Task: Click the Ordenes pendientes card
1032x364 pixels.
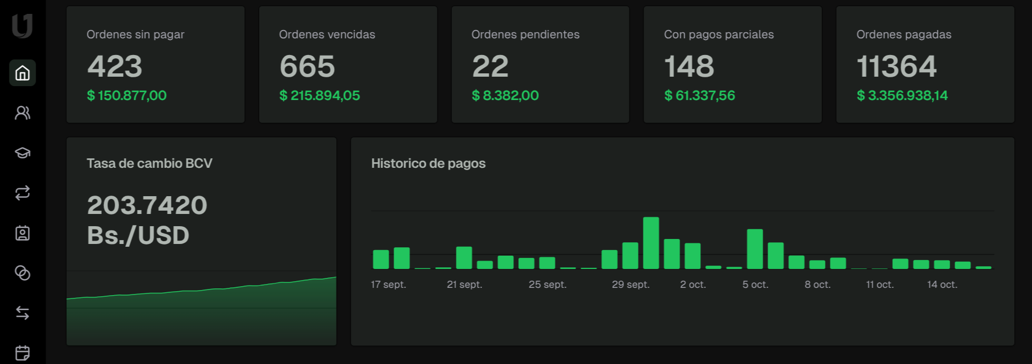Action: click(540, 64)
